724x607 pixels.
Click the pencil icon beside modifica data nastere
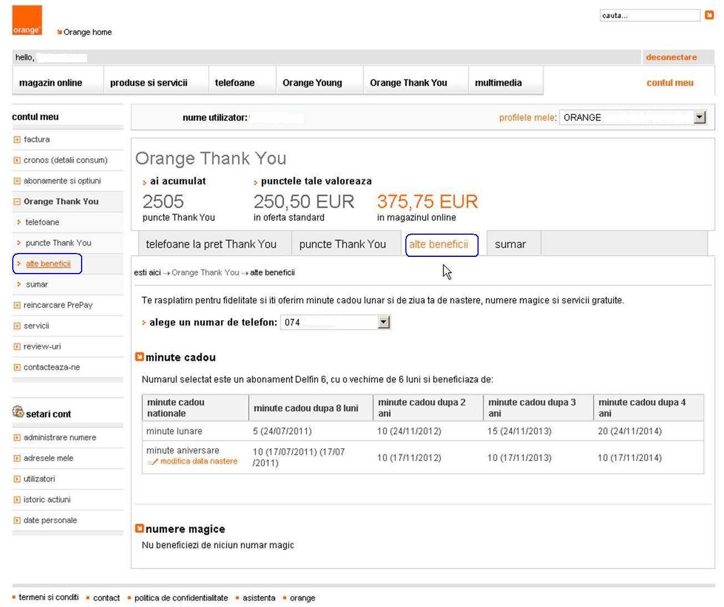(x=153, y=462)
